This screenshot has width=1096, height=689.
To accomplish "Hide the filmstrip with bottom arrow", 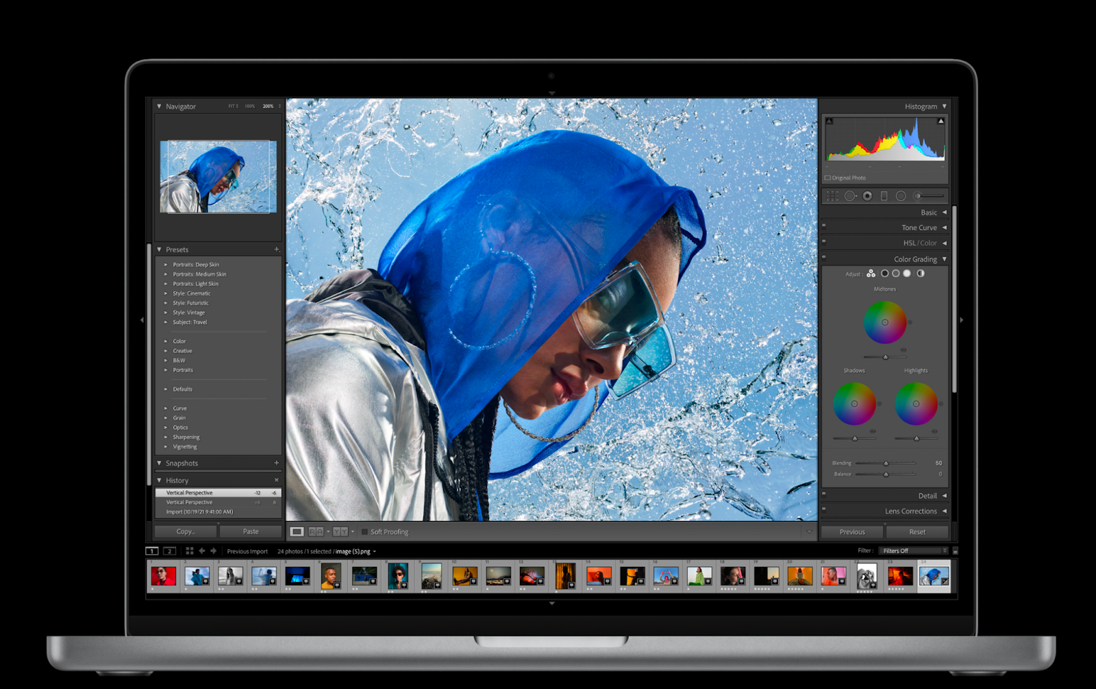I will point(551,603).
